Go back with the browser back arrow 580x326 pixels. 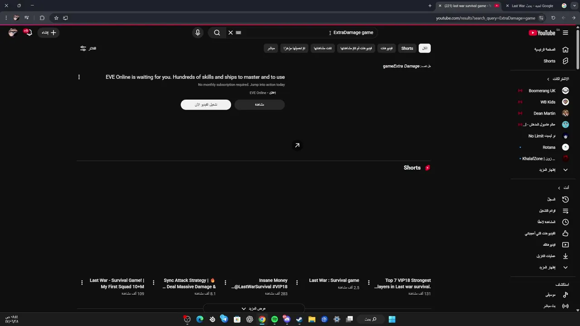pyautogui.click(x=574, y=18)
